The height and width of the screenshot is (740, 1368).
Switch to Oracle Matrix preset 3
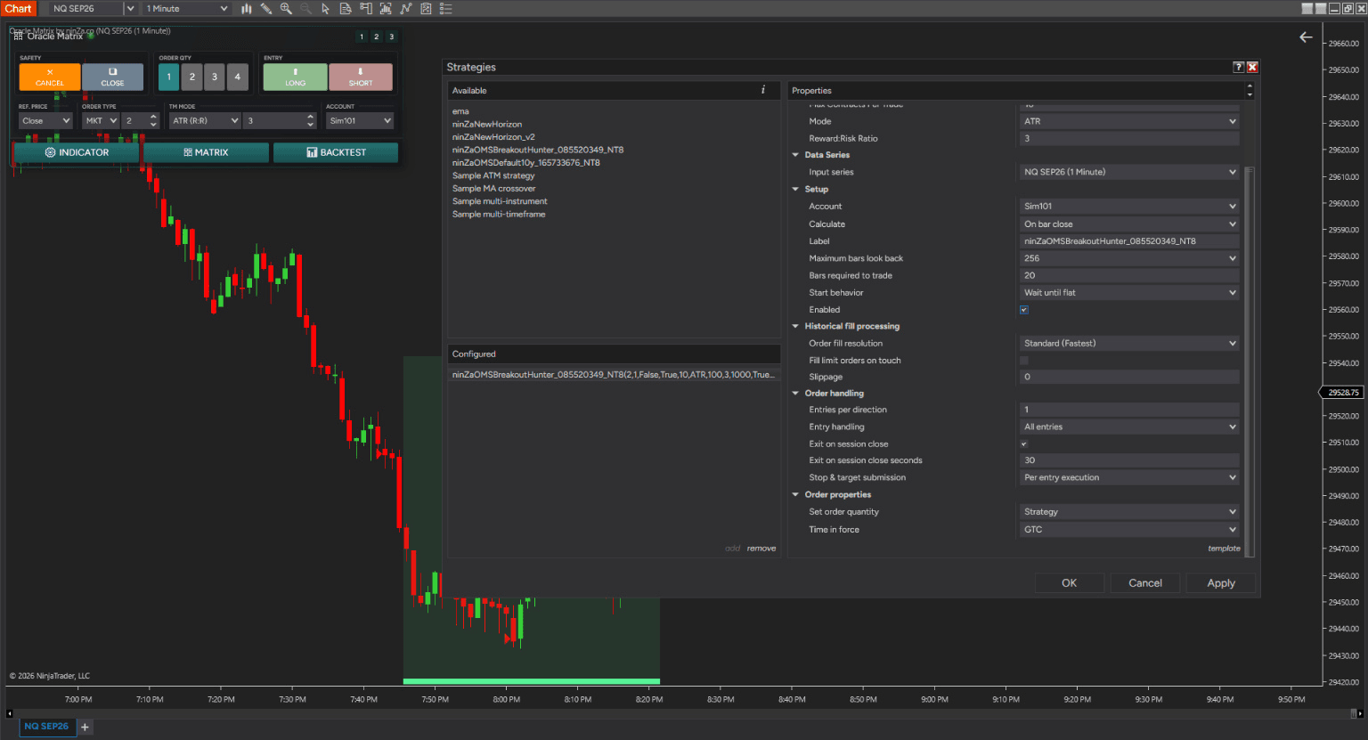pos(391,37)
